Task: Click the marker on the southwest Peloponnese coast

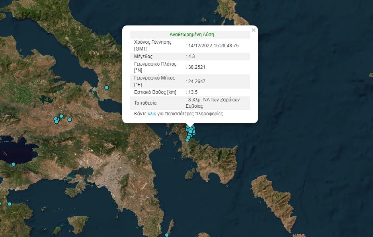Action: click(10, 204)
